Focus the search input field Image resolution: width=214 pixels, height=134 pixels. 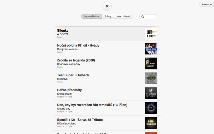pyautogui.click(x=150, y=16)
